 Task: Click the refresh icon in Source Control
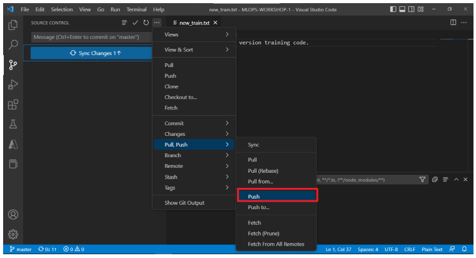point(146,23)
